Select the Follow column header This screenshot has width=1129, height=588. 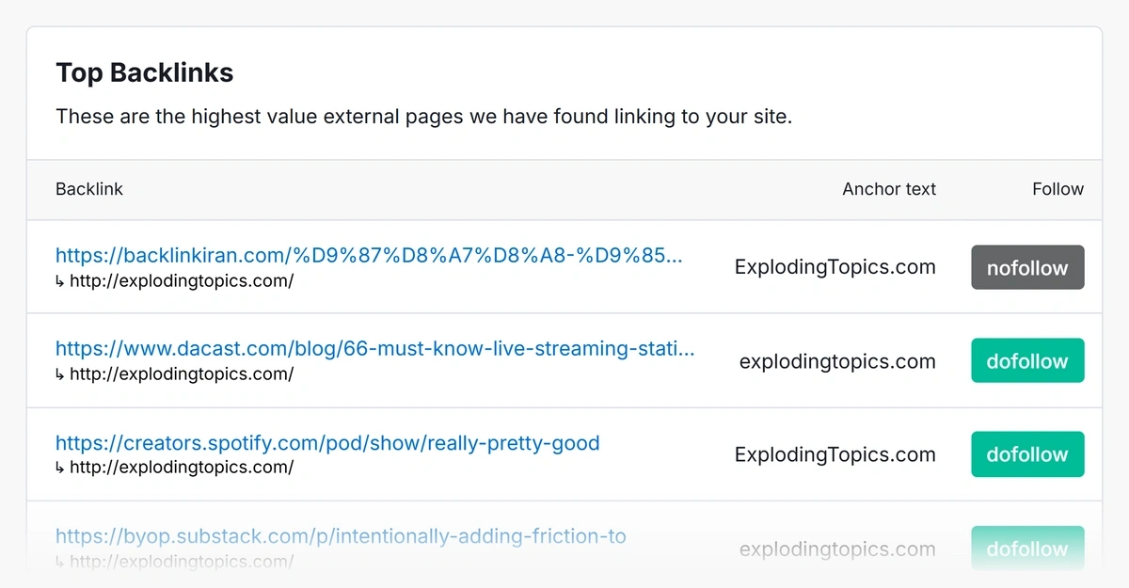coord(1057,189)
